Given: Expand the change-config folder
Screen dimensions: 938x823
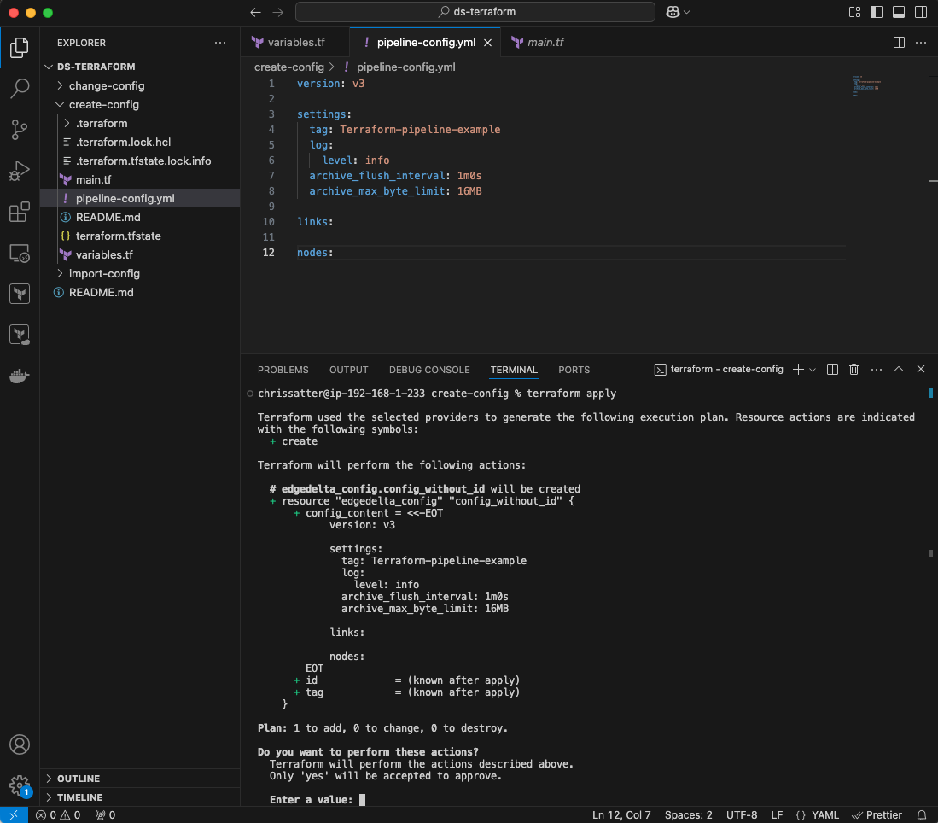Looking at the screenshot, I should (106, 85).
